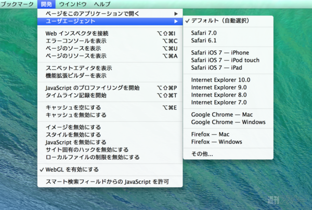Choose Safari iOS 7 — iPod touch
Image resolution: width=312 pixels, height=210 pixels.
228,60
